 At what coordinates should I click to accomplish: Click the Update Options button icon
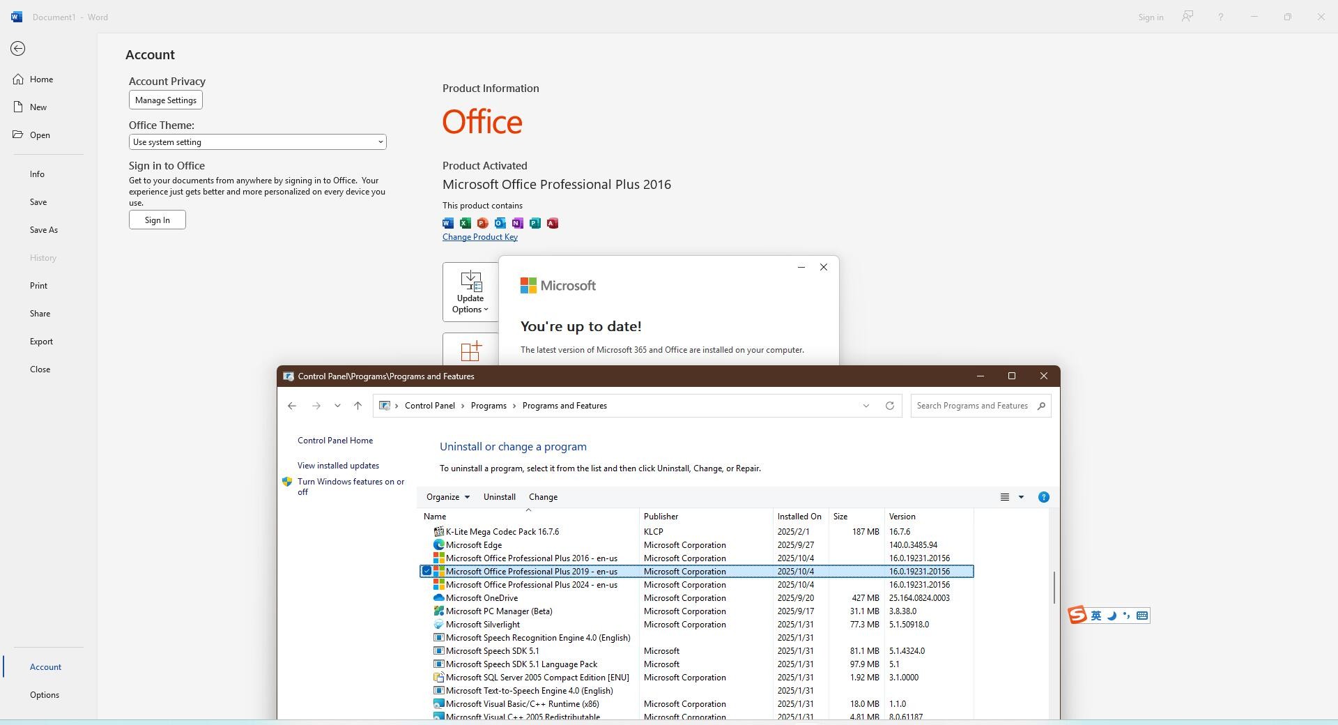(x=471, y=282)
